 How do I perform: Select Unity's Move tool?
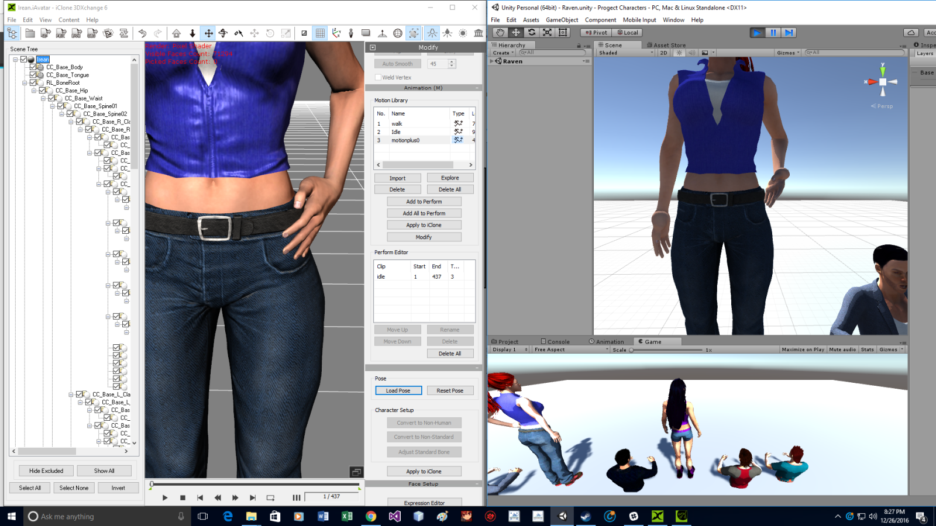pos(516,33)
